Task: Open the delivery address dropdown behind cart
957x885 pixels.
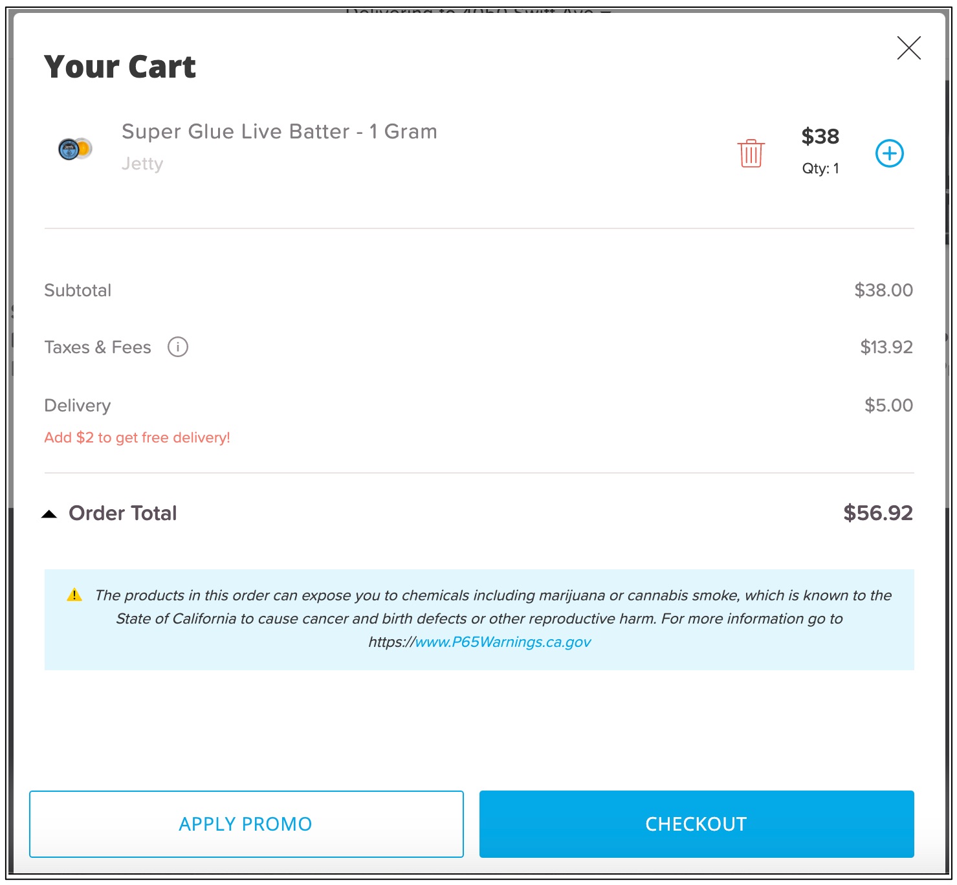Action: [479, 10]
